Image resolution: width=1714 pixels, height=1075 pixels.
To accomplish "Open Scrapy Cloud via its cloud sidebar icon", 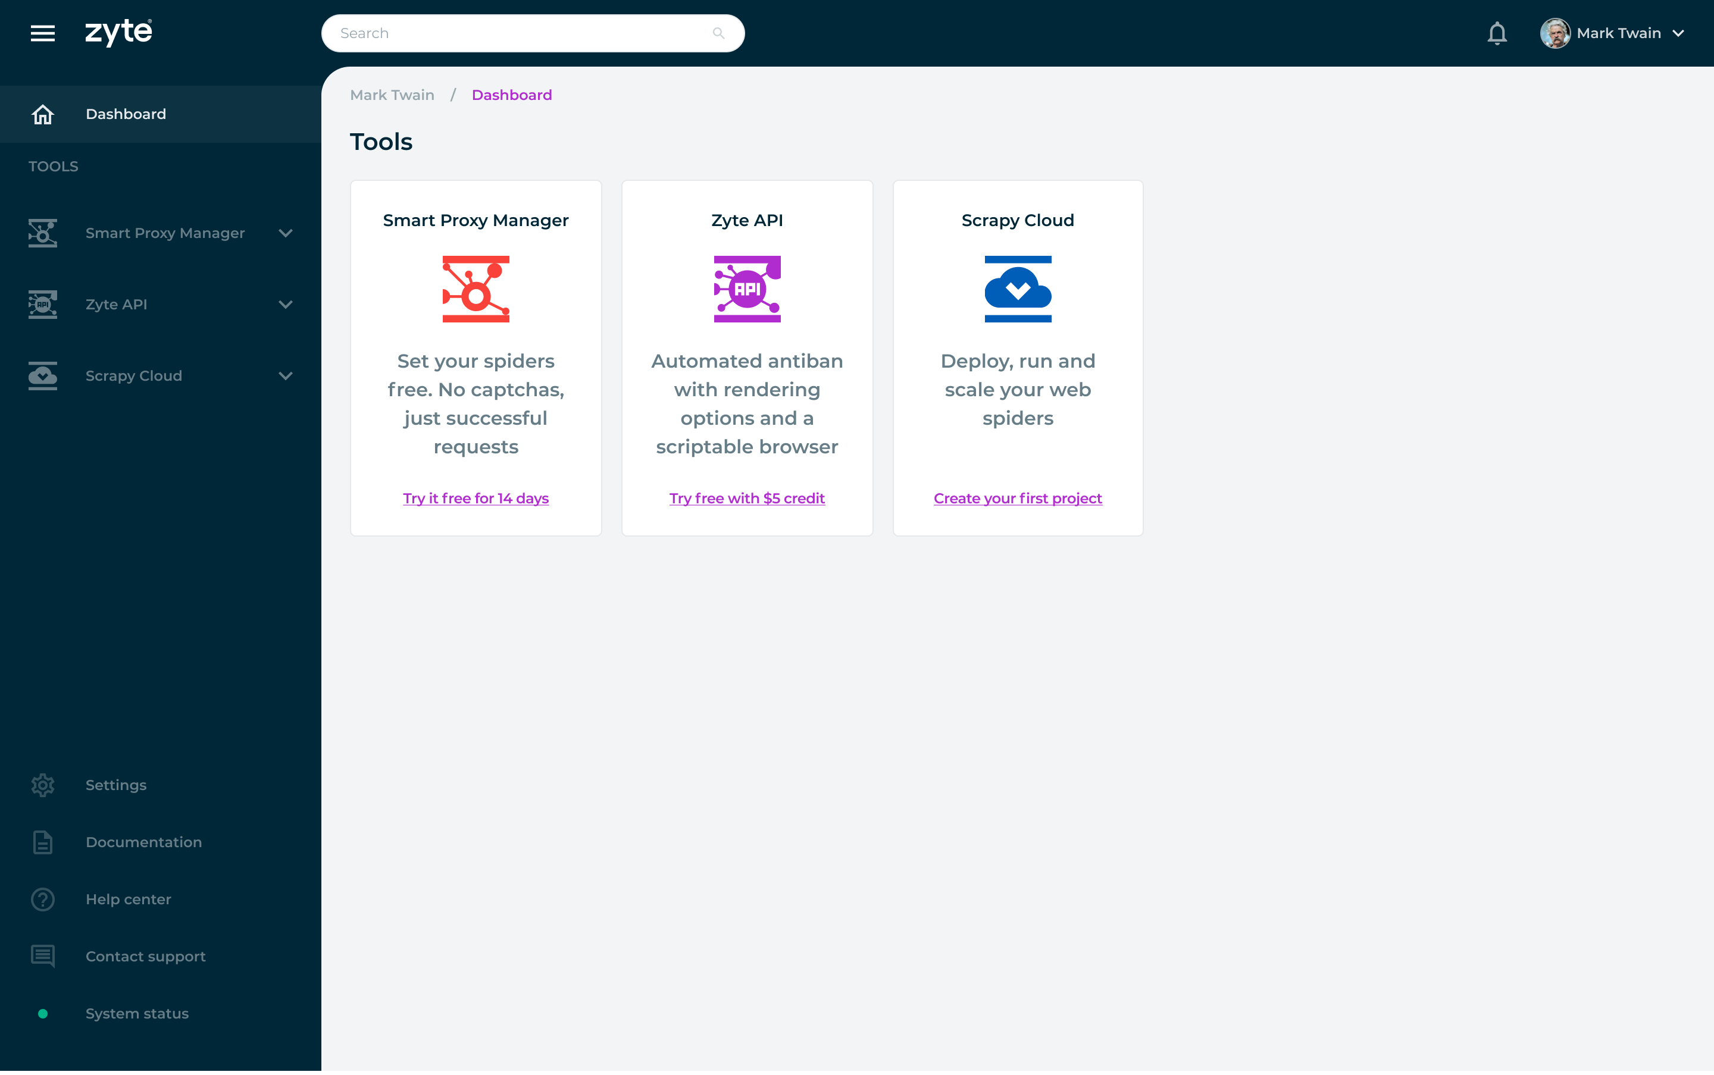I will (x=43, y=375).
